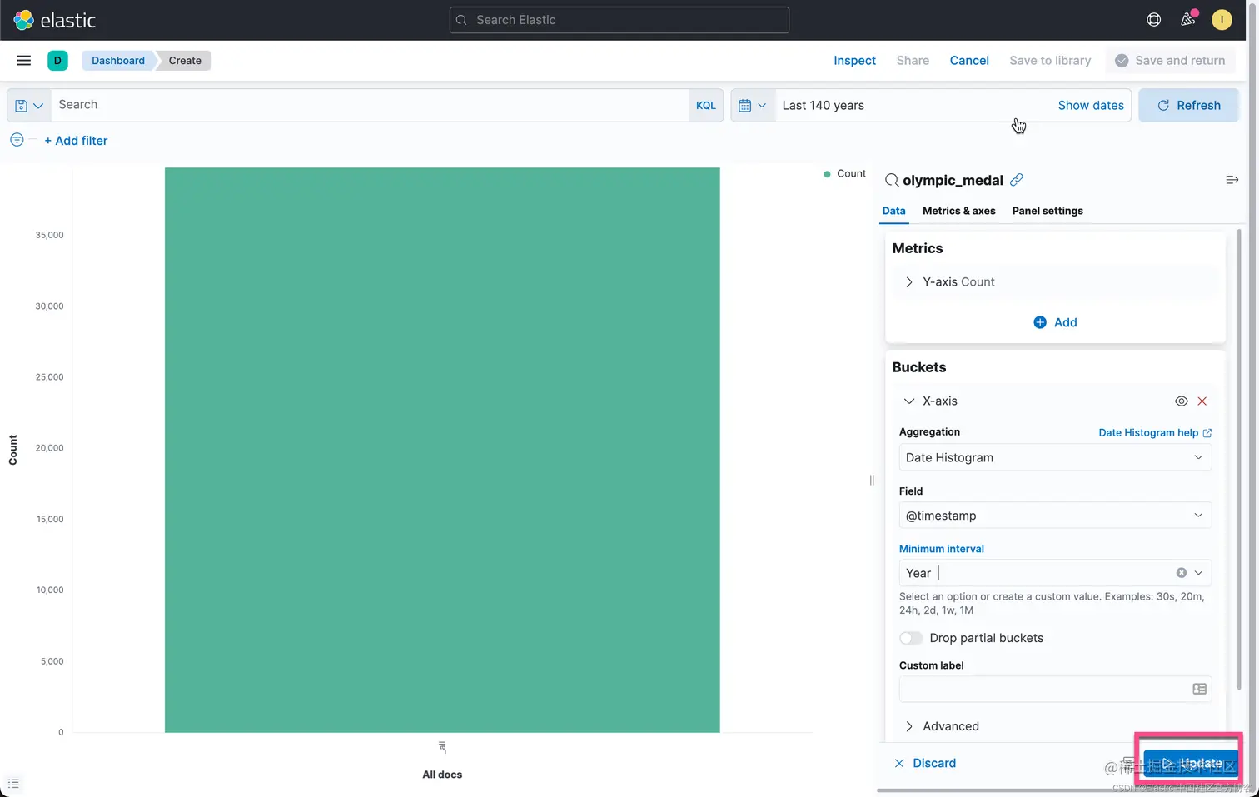Toggle the Count legend entry
This screenshot has height=797, width=1259.
[x=845, y=173]
